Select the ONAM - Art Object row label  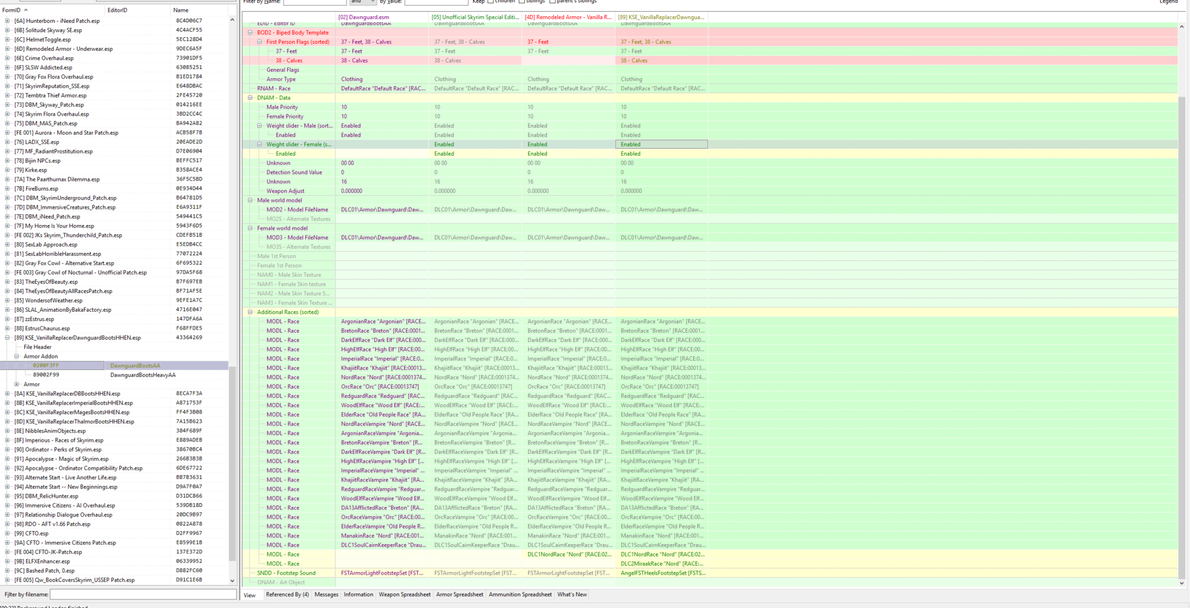(281, 582)
